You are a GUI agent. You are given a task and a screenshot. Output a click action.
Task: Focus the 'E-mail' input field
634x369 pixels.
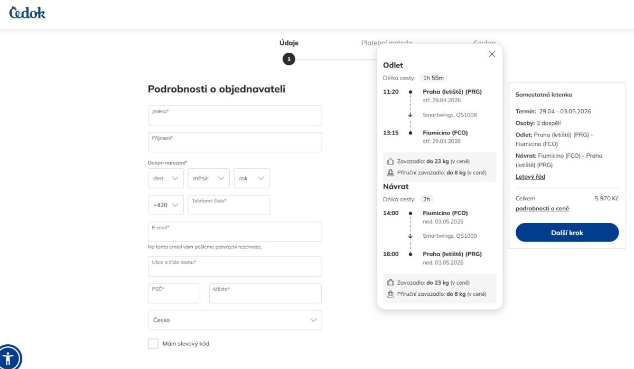point(235,232)
